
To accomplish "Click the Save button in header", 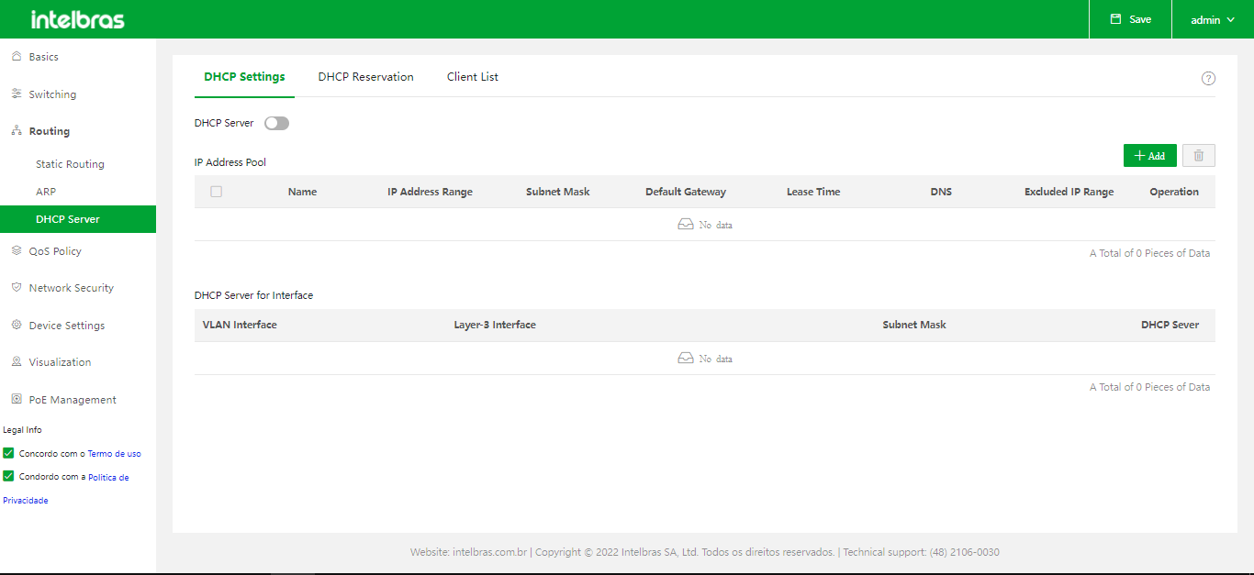I will click(1130, 19).
